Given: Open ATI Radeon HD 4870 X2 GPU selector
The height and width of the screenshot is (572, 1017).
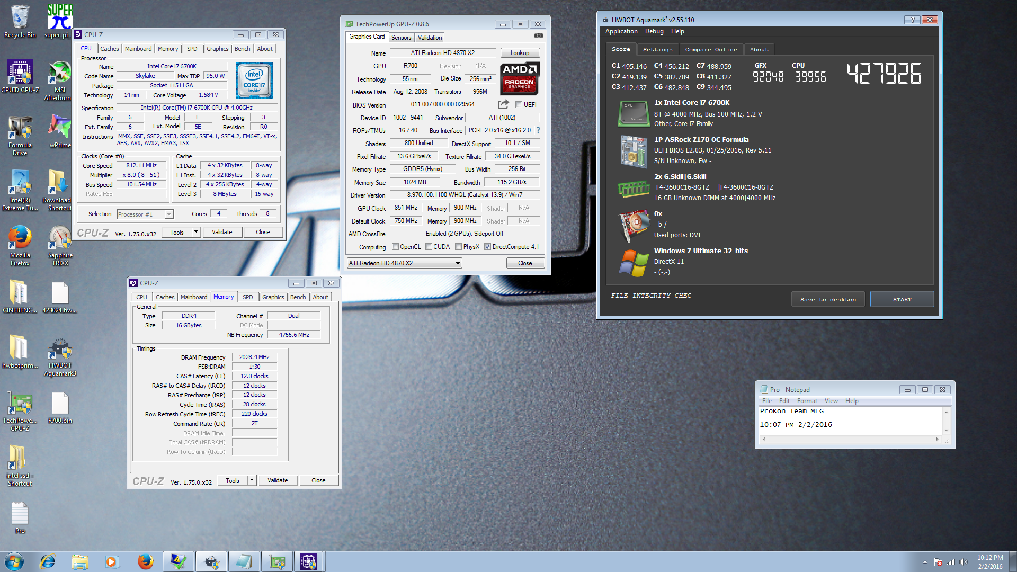Looking at the screenshot, I should [x=405, y=263].
